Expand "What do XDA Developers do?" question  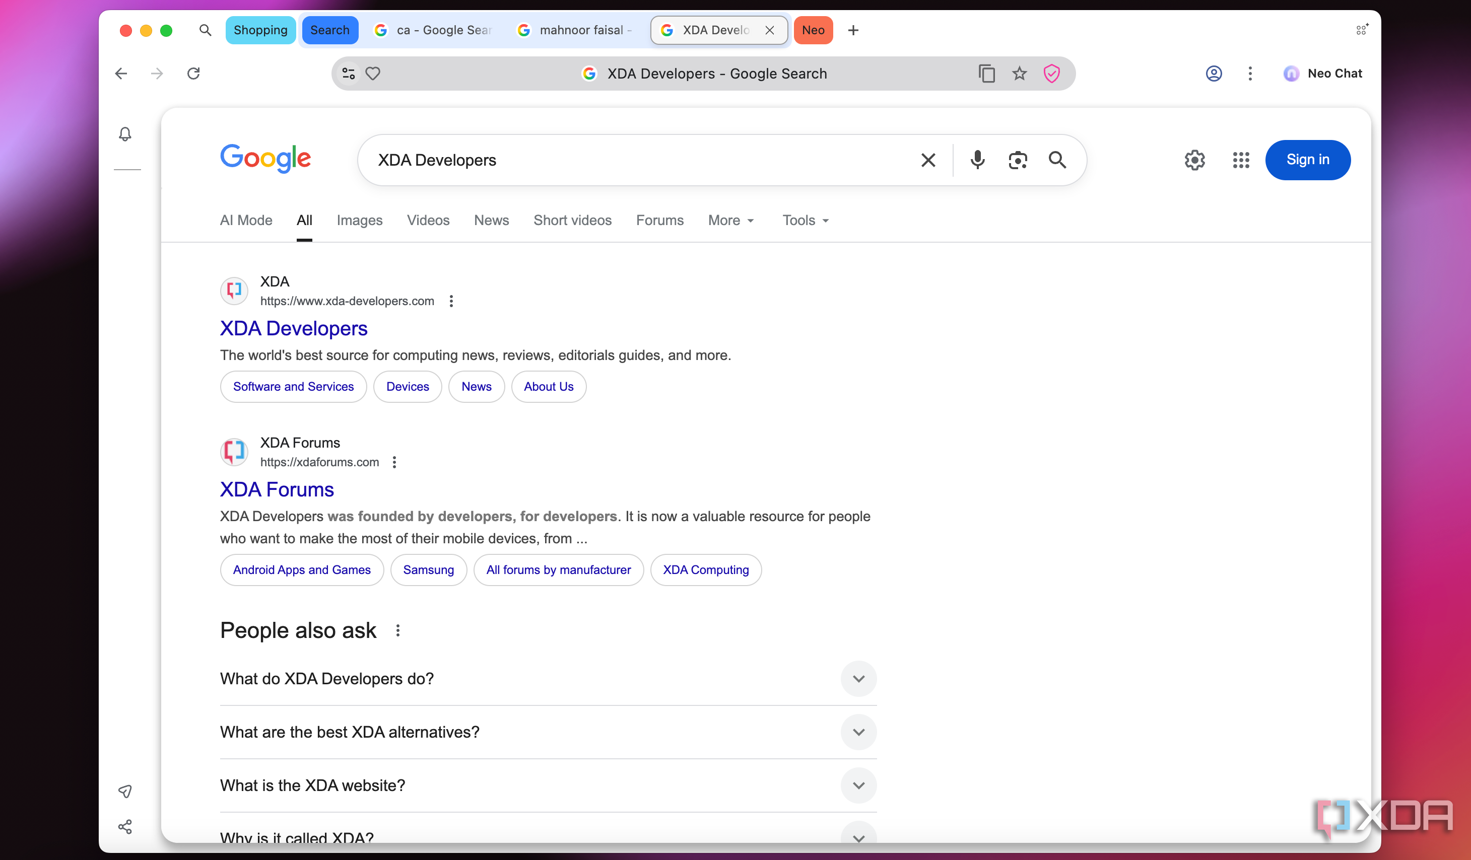(548, 679)
